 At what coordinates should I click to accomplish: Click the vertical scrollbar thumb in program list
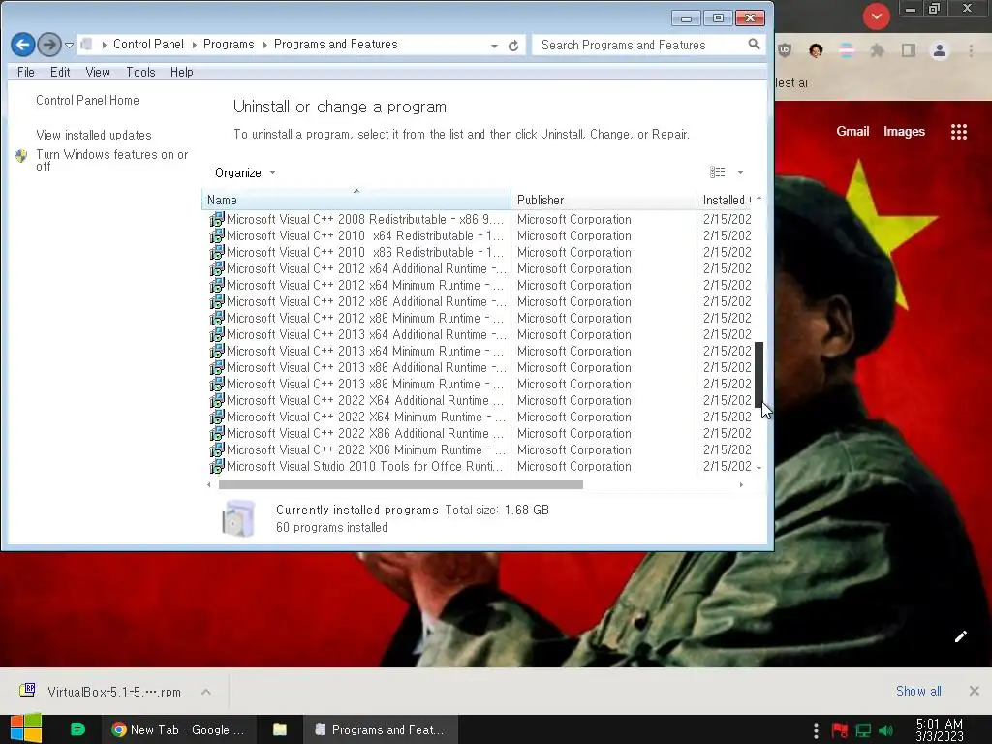[x=759, y=375]
